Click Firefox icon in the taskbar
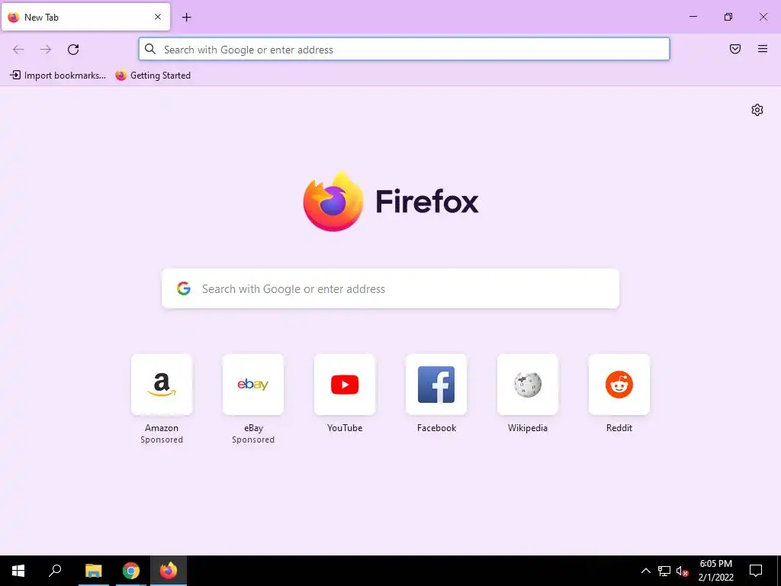This screenshot has height=586, width=781. coord(169,571)
